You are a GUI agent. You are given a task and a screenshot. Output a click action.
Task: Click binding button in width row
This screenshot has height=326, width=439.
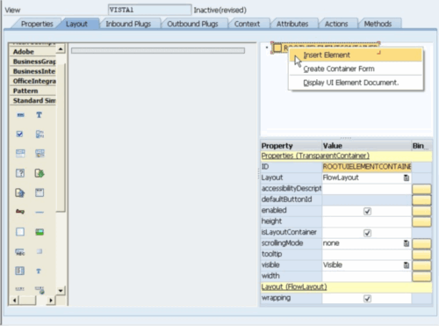click(x=421, y=276)
